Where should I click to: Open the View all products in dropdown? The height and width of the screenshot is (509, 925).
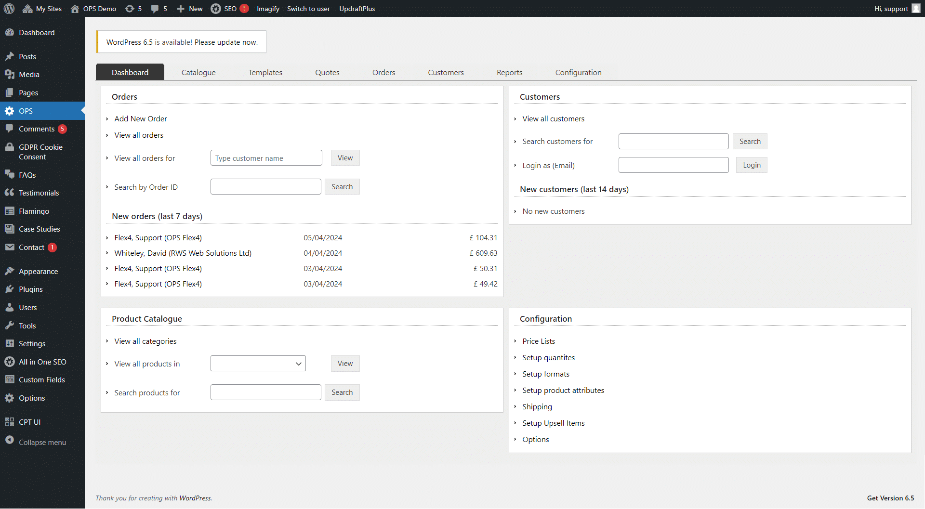pos(258,364)
